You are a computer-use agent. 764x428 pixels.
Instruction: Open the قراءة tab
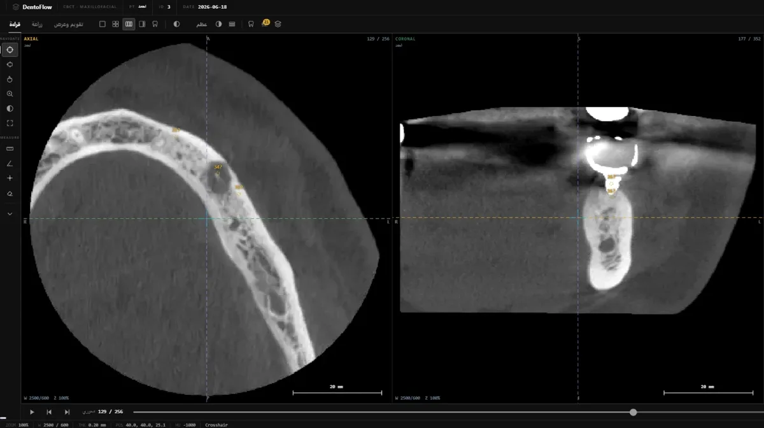point(15,24)
